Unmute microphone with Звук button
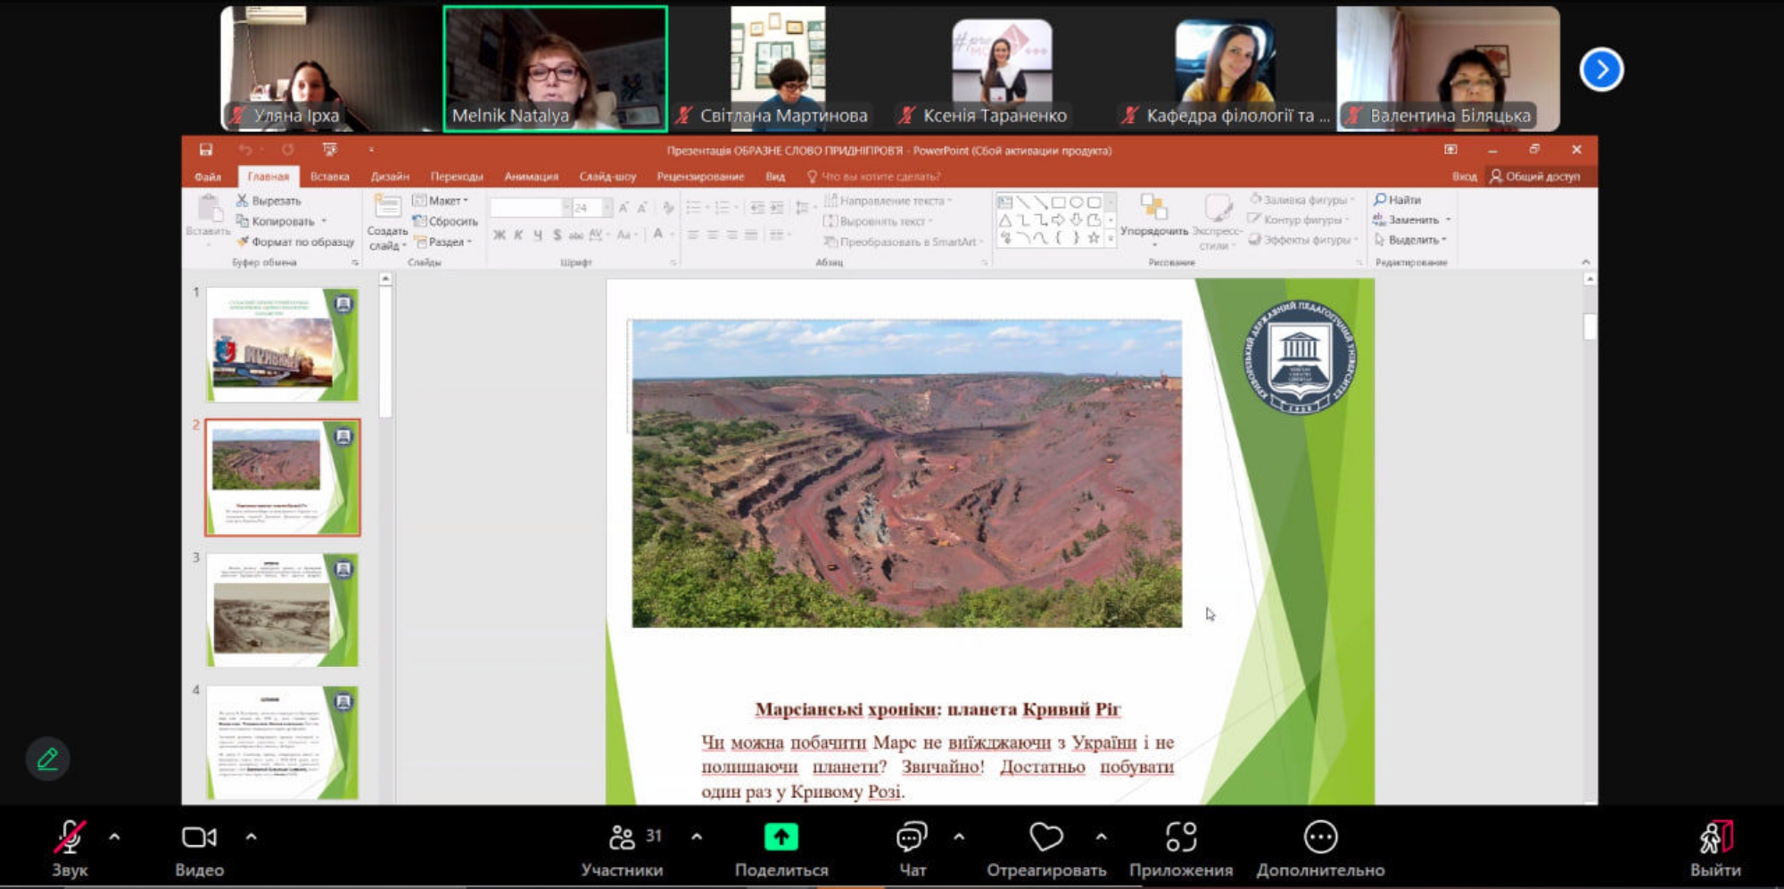This screenshot has width=1784, height=889. pos(70,850)
